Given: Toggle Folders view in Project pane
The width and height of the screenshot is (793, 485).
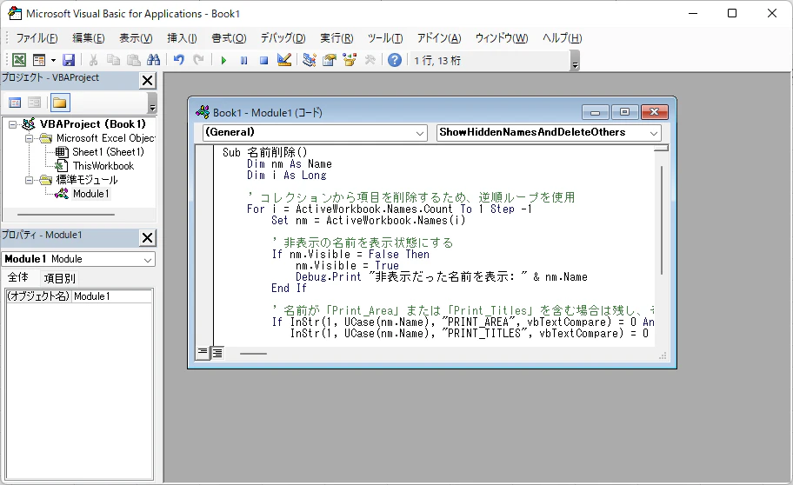Looking at the screenshot, I should click(x=60, y=103).
